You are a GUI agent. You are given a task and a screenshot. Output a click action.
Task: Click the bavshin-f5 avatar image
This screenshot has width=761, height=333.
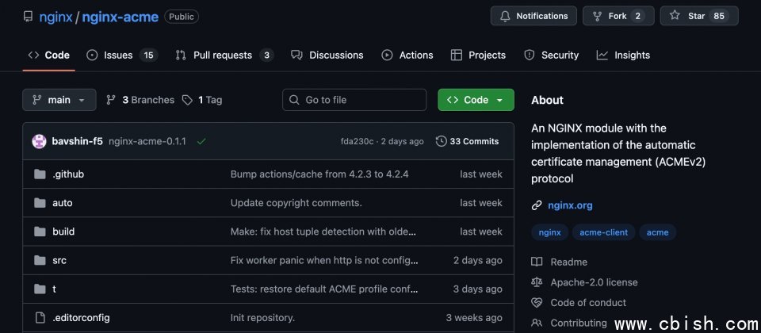[40, 142]
